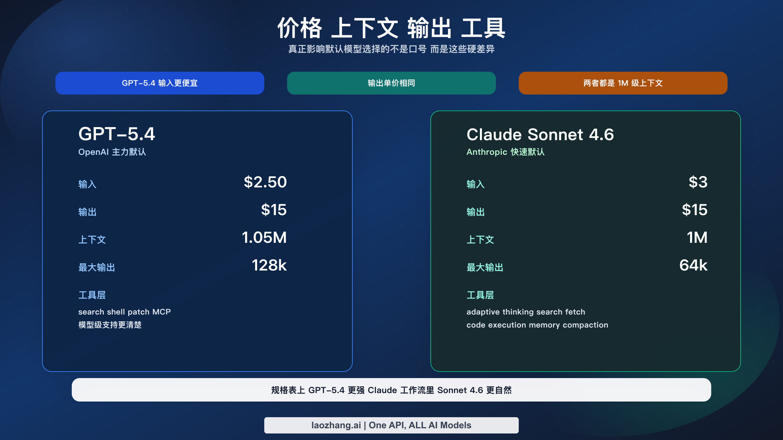783x440 pixels.
Task: Click the bottom summary bar about Sonnet 4.6
Action: [391, 390]
